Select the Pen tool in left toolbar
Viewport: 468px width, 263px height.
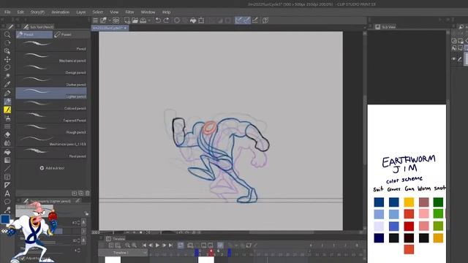pos(7,93)
